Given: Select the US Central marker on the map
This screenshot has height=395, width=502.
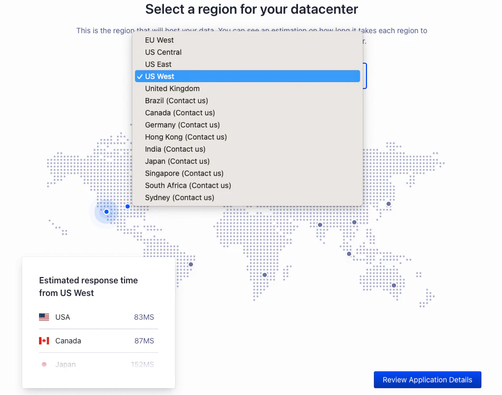Looking at the screenshot, I should point(128,206).
